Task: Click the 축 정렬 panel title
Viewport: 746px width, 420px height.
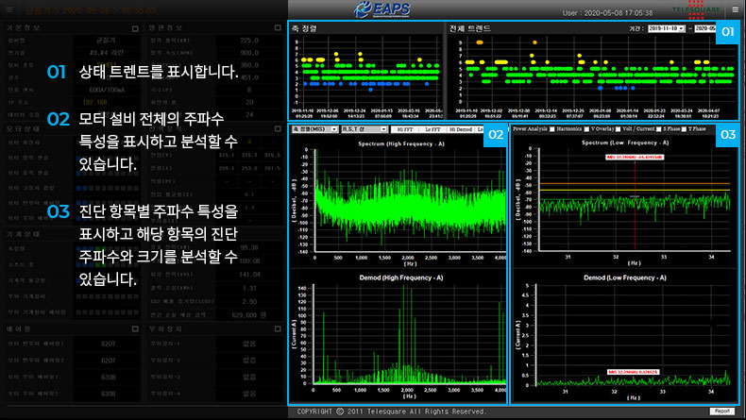Action: 304,28
